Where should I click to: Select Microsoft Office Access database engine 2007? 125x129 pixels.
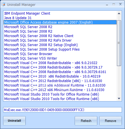[60, 22]
